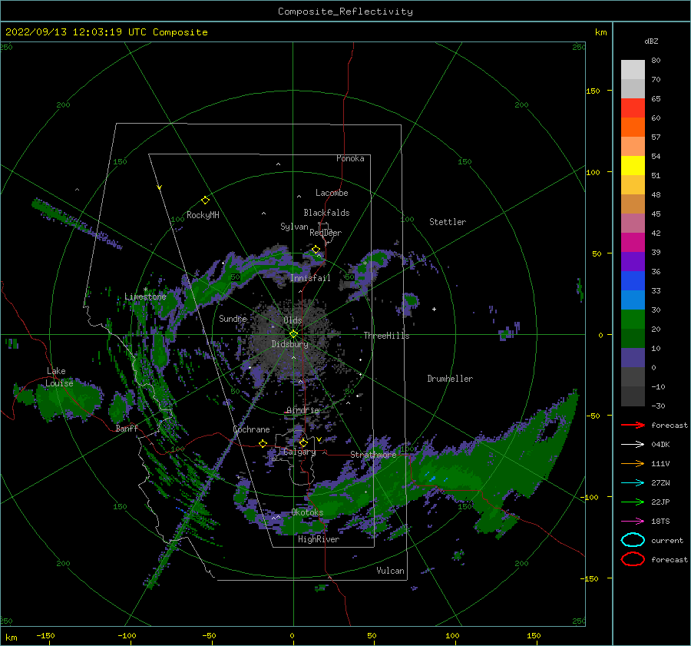Image resolution: width=691 pixels, height=646 pixels.
Task: Select the red forecast oval symbol
Action: pos(633,559)
